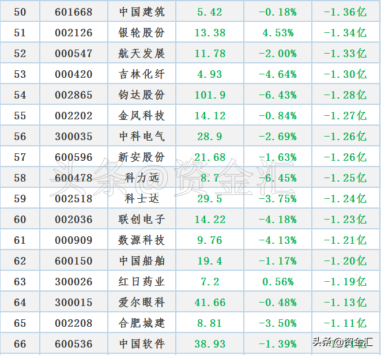Click the stock name 中国建筑
Image resolution: width=381 pixels, height=355 pixels.
click(x=142, y=12)
